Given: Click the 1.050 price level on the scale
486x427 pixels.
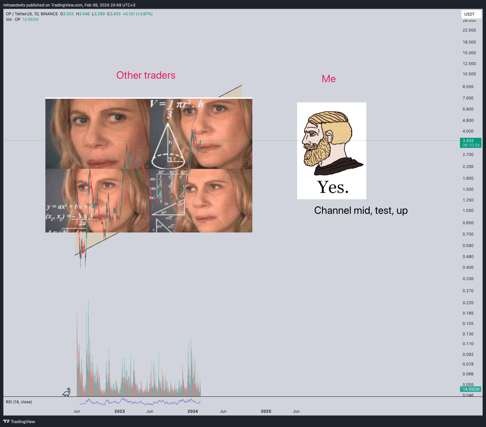Looking at the screenshot, I should click(468, 211).
